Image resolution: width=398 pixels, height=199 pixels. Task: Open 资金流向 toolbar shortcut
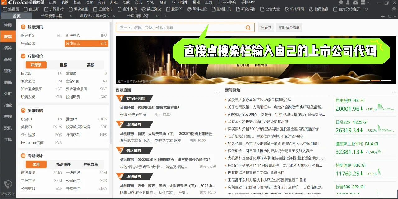pyautogui.click(x=103, y=9)
